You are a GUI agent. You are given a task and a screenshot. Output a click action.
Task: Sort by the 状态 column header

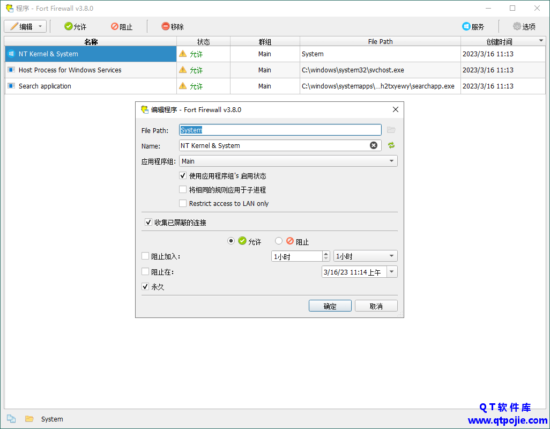204,42
